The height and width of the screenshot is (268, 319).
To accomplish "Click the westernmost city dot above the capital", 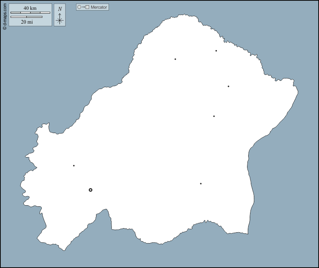I will coord(74,166).
